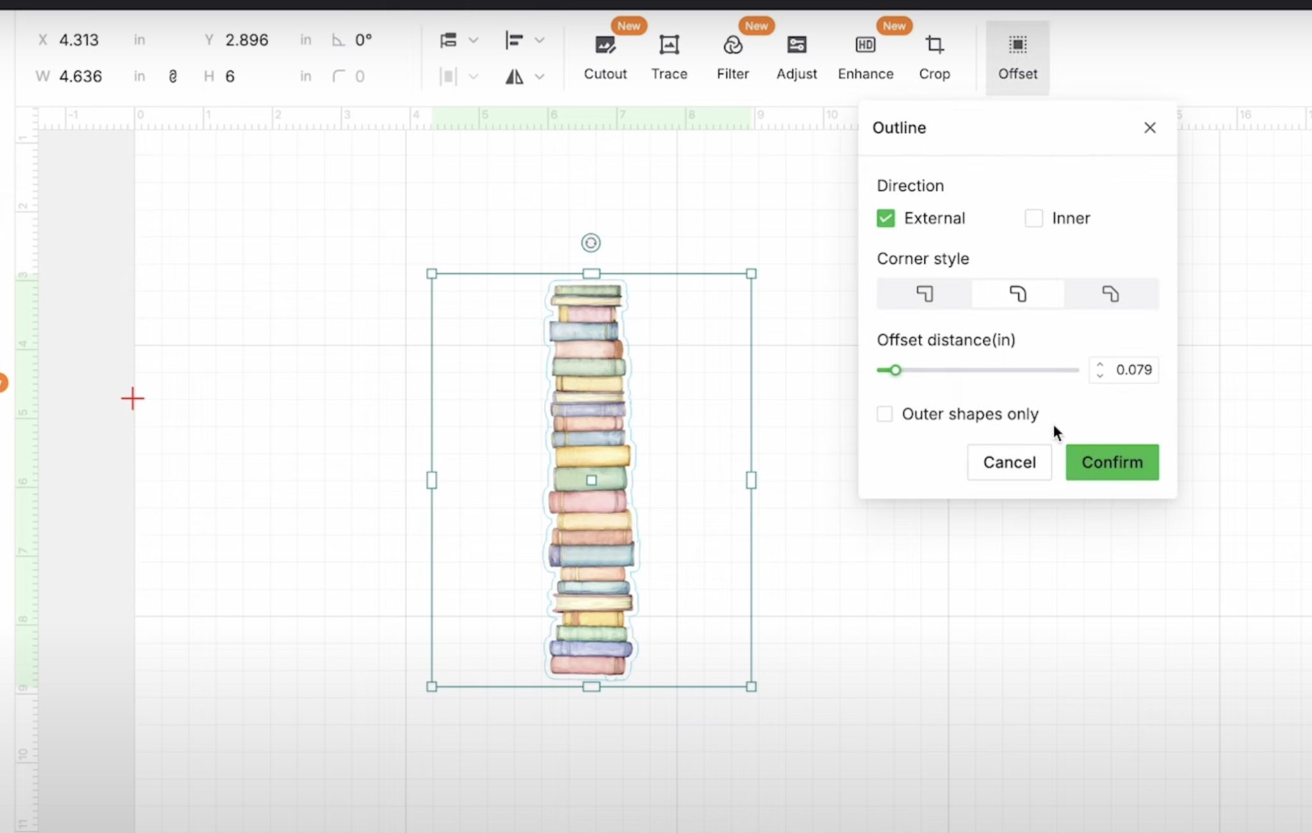Apply a Filter to the image
Image resolution: width=1312 pixels, height=833 pixels.
[x=732, y=56]
